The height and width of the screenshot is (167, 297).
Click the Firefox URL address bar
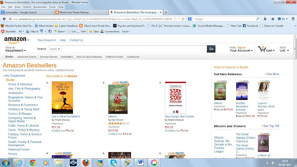coord(92,19)
